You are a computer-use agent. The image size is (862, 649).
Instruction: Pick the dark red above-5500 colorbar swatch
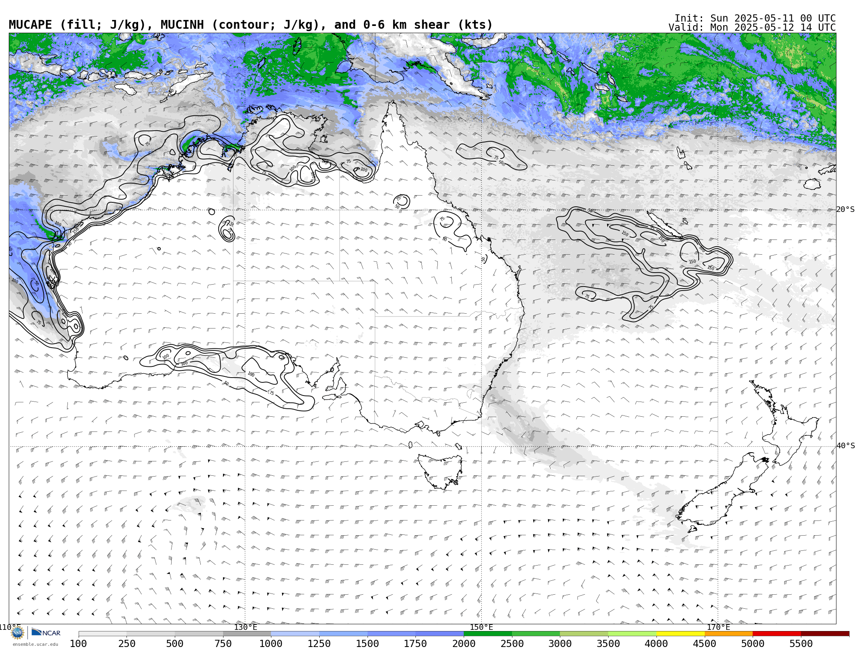pos(825,634)
